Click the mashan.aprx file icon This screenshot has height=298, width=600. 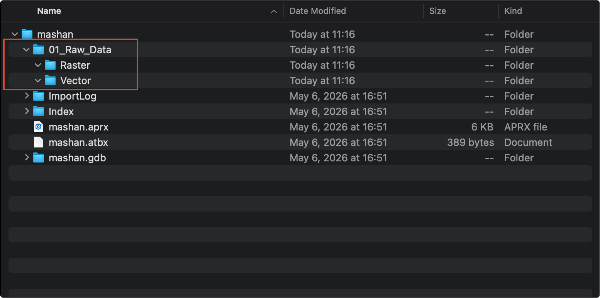click(x=39, y=127)
